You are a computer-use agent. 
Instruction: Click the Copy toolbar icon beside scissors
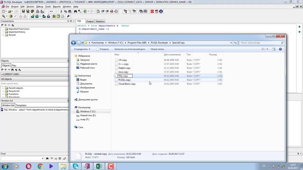coord(65,11)
